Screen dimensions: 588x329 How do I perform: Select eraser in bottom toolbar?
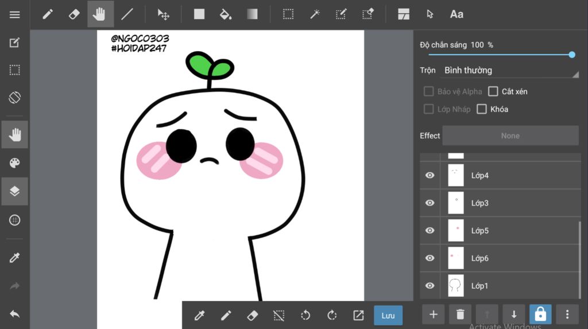[253, 315]
